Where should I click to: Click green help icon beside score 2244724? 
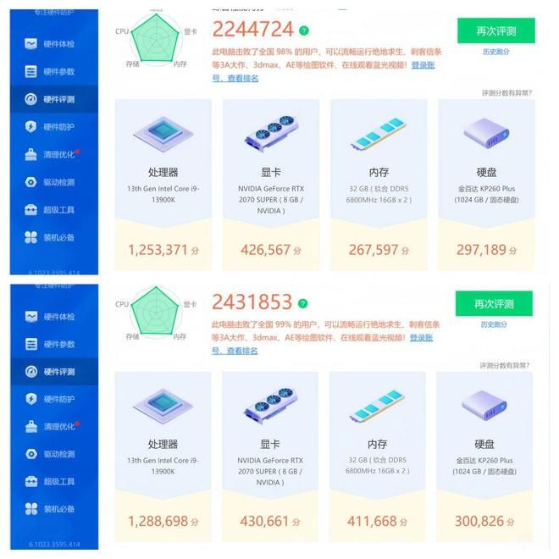[x=304, y=30]
